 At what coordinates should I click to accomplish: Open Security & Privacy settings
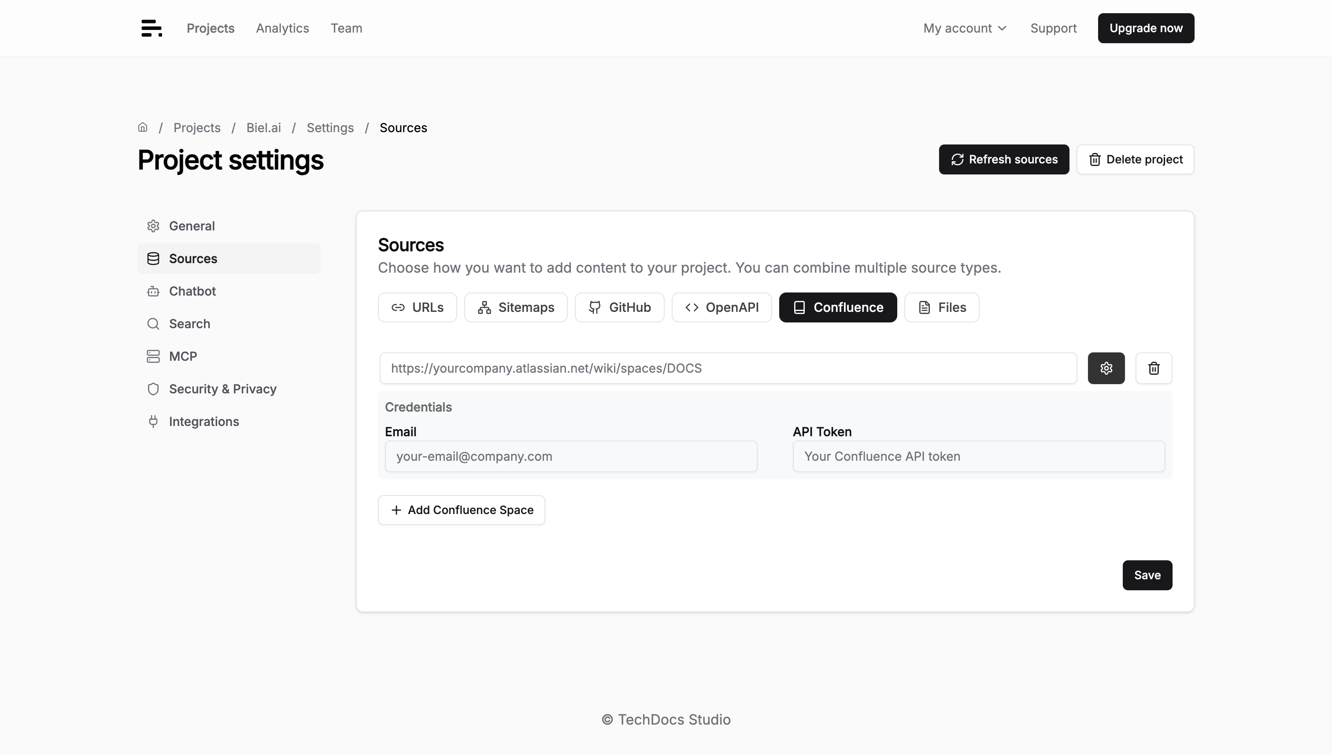229,389
